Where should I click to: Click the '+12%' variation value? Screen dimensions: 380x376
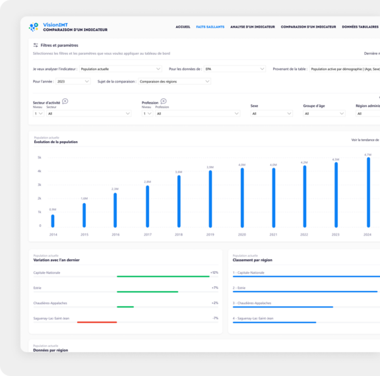click(x=214, y=272)
